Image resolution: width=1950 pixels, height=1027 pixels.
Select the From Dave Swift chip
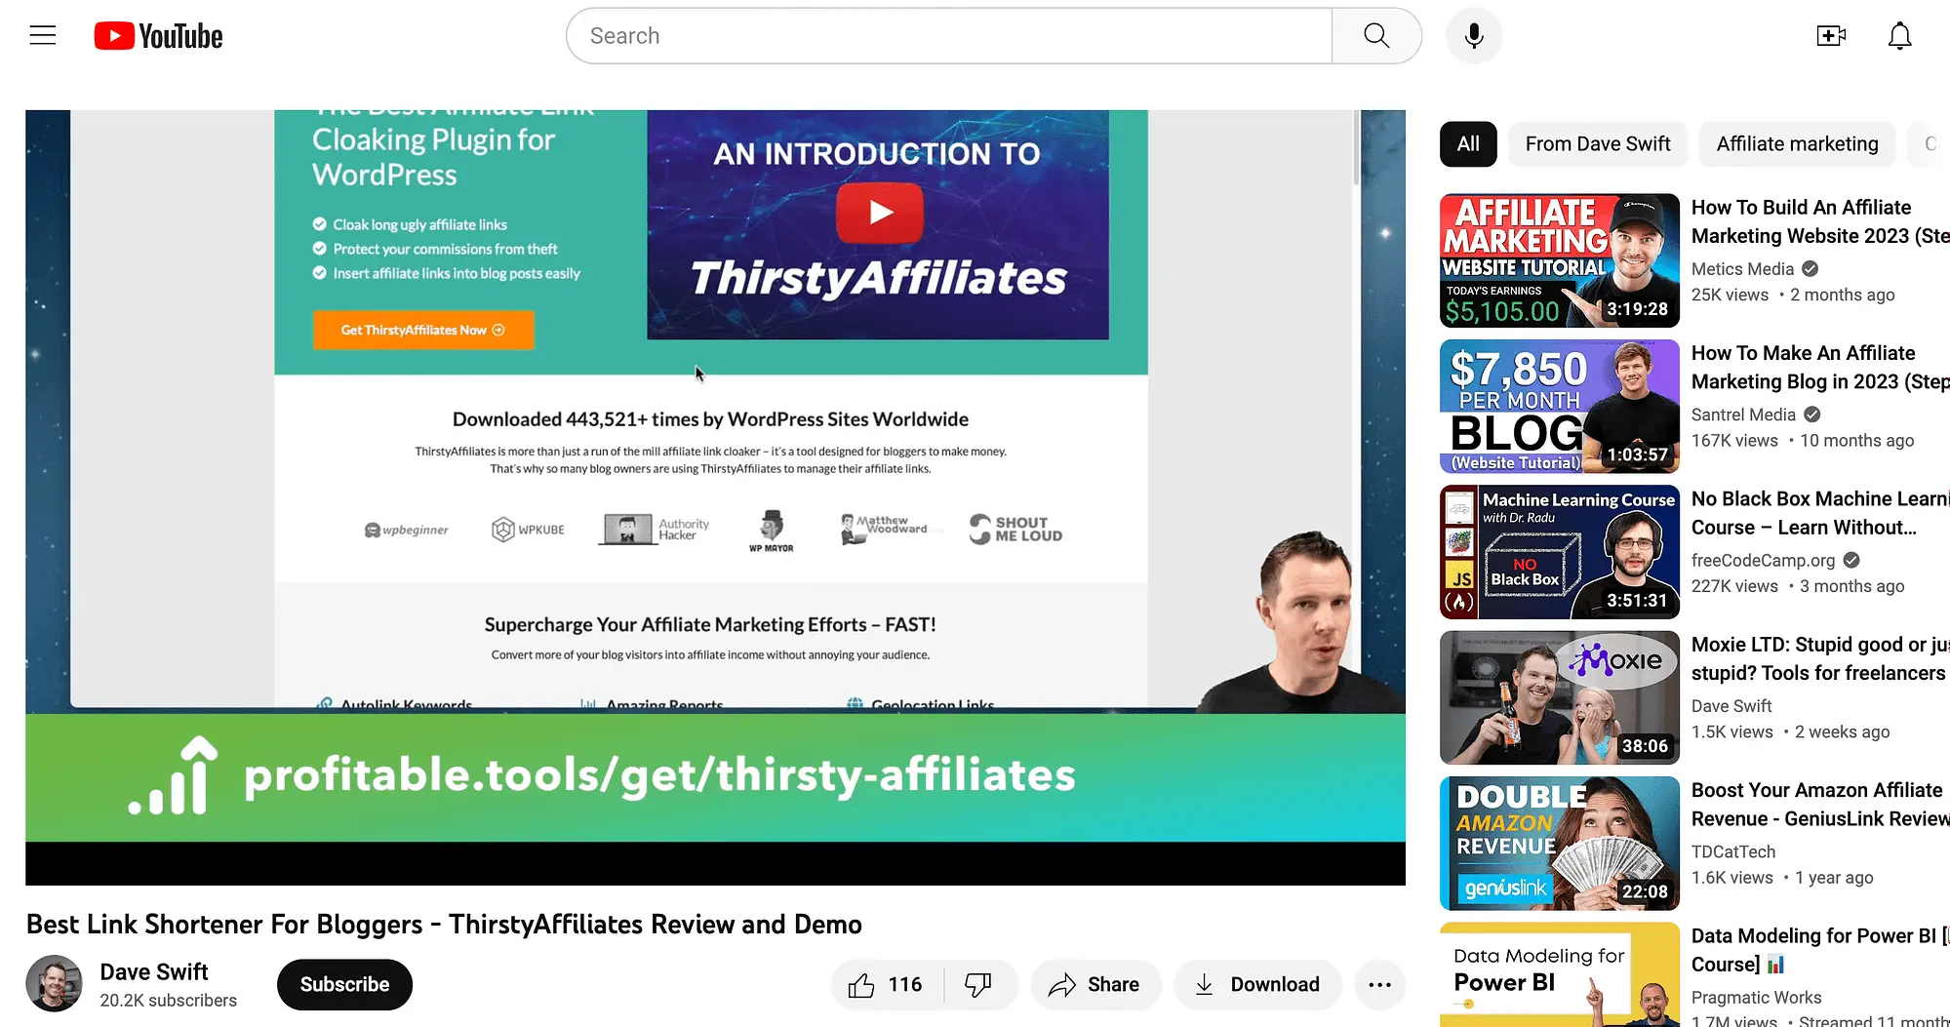pos(1598,144)
